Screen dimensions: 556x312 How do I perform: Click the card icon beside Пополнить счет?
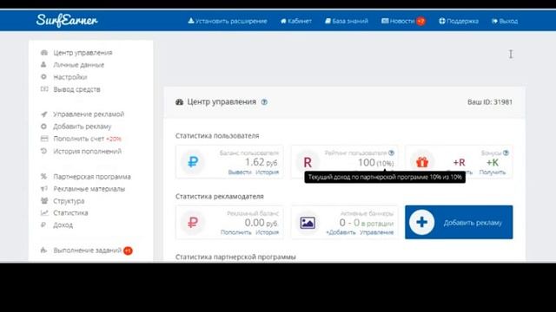click(44, 139)
